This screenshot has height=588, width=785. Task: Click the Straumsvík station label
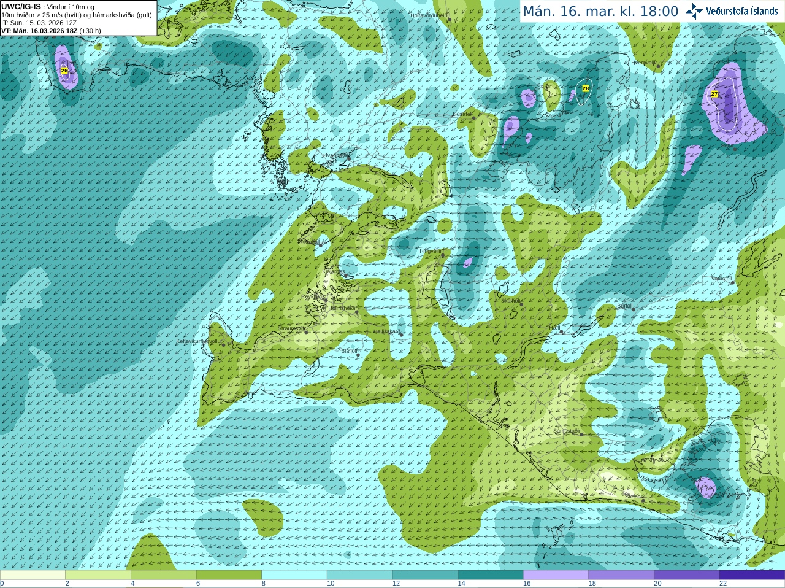click(291, 328)
